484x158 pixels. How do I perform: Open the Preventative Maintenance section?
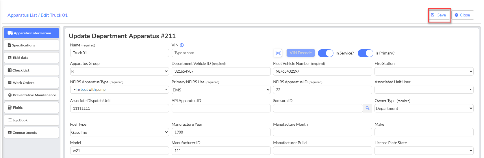31,95
